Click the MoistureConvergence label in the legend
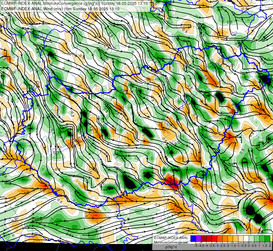The width and height of the screenshot is (273, 251). tap(171, 242)
